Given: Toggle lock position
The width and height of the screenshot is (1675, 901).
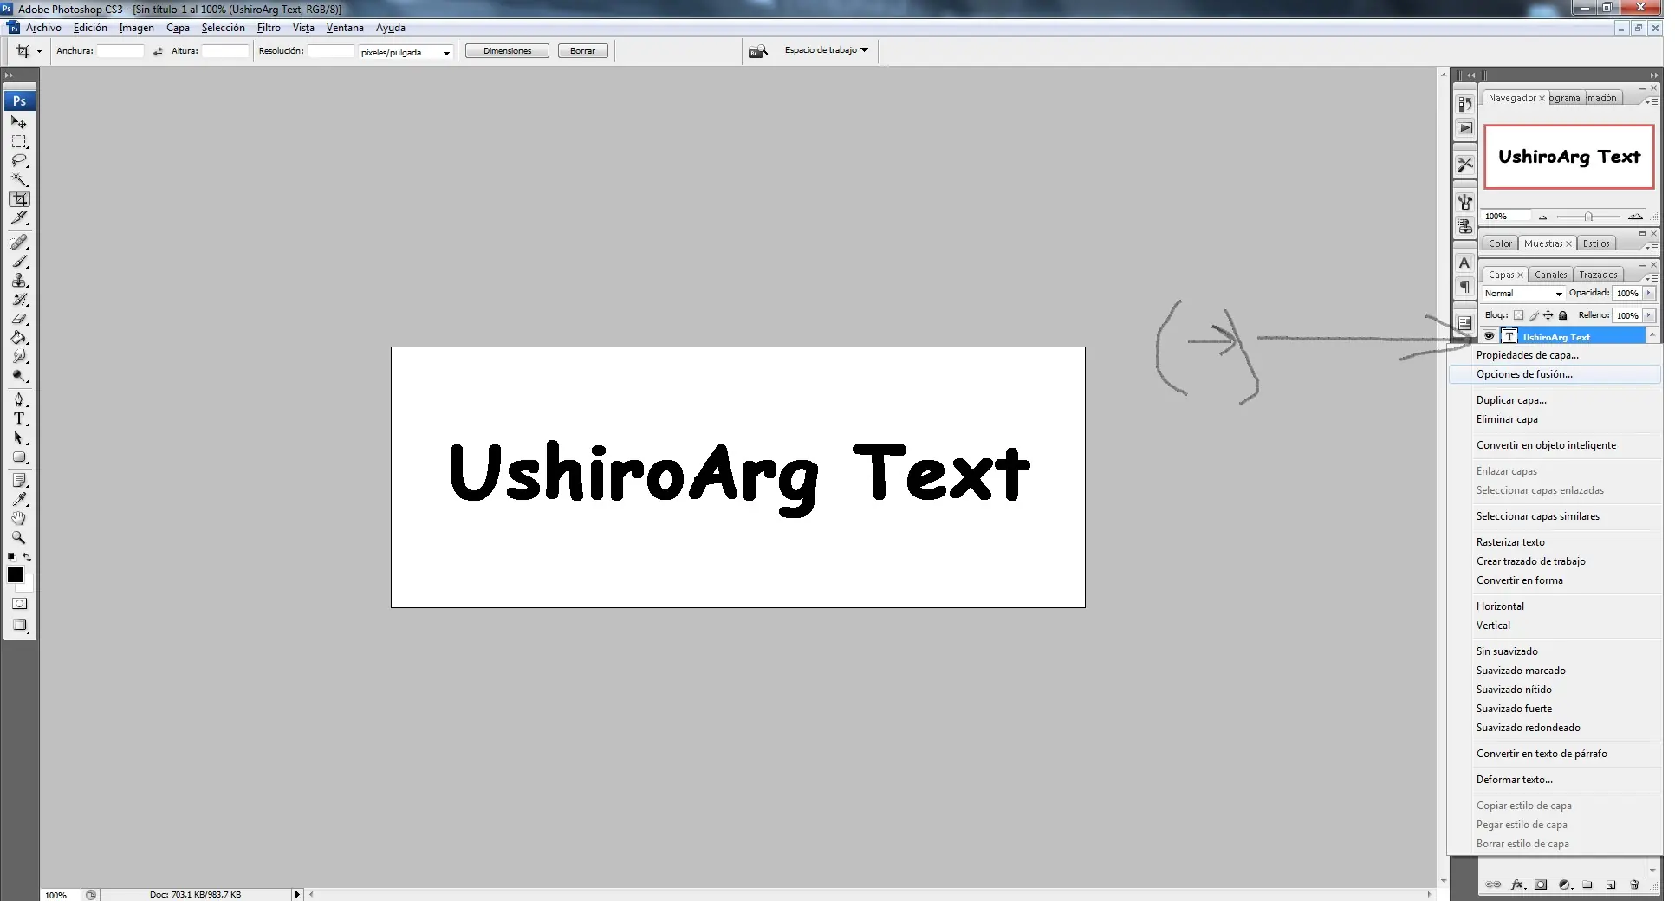Looking at the screenshot, I should [1548, 315].
